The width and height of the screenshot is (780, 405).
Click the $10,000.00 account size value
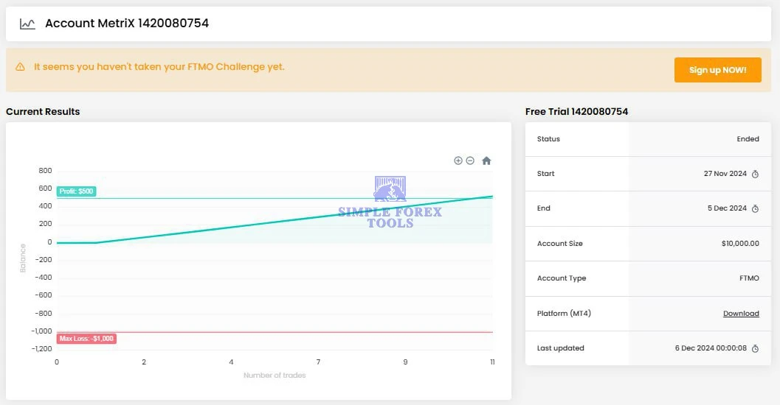point(740,244)
